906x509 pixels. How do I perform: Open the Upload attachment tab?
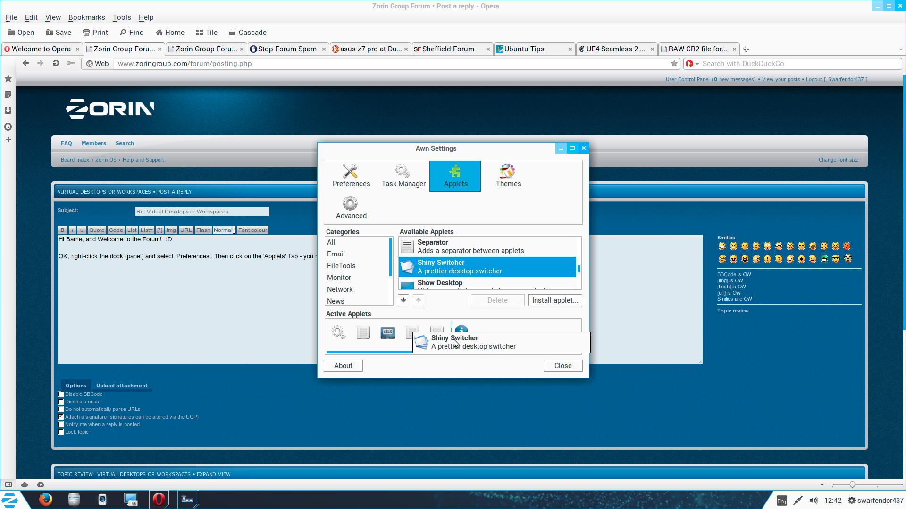tap(122, 386)
